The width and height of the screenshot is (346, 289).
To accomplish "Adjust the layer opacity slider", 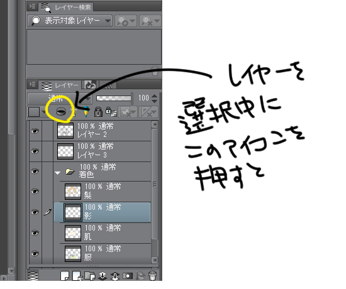I will point(114,98).
